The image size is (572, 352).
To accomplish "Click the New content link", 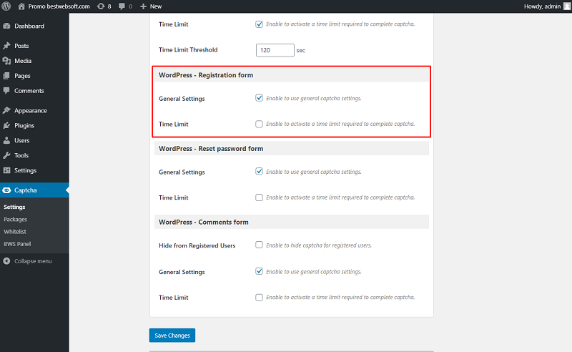I will (156, 6).
